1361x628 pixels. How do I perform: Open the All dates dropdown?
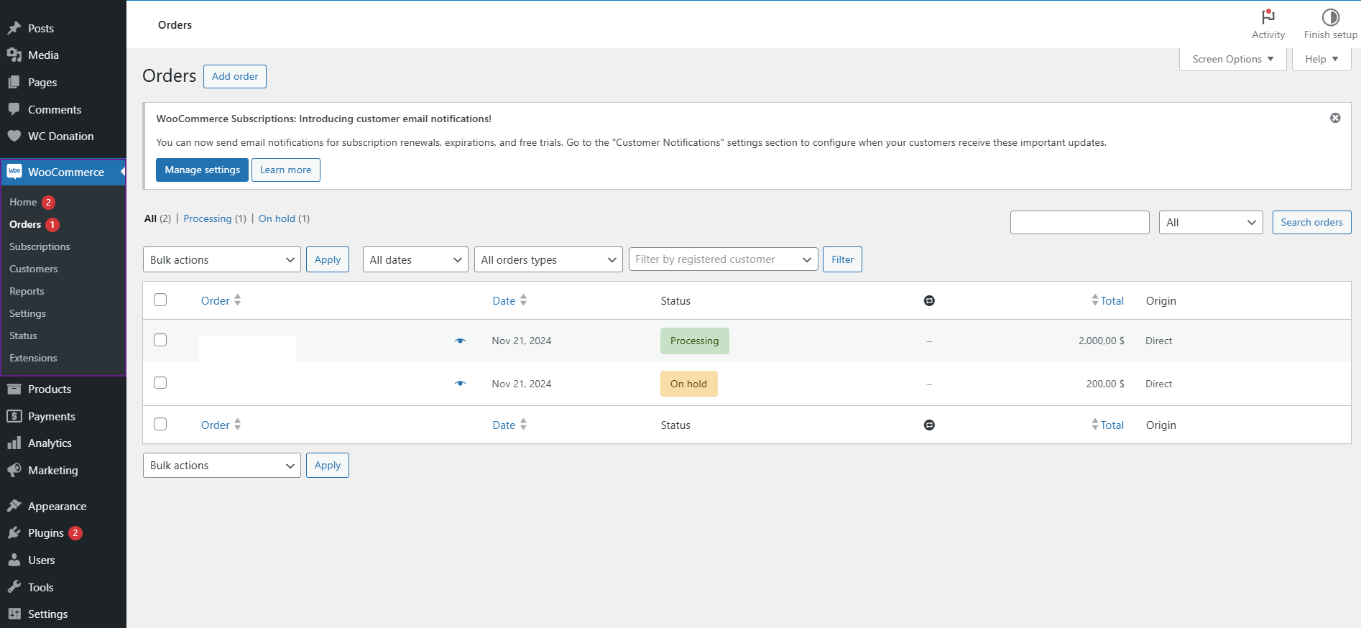click(415, 259)
